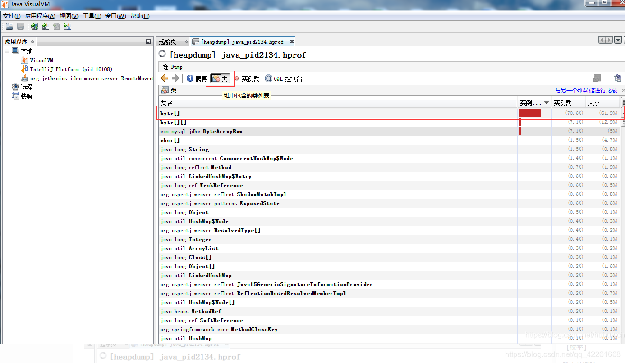Close the 应用程序 applications panel tab

click(32, 42)
